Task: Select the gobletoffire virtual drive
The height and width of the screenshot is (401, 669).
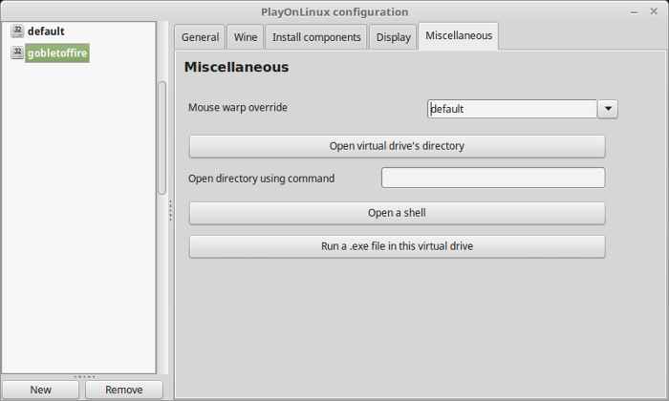Action: [57, 53]
